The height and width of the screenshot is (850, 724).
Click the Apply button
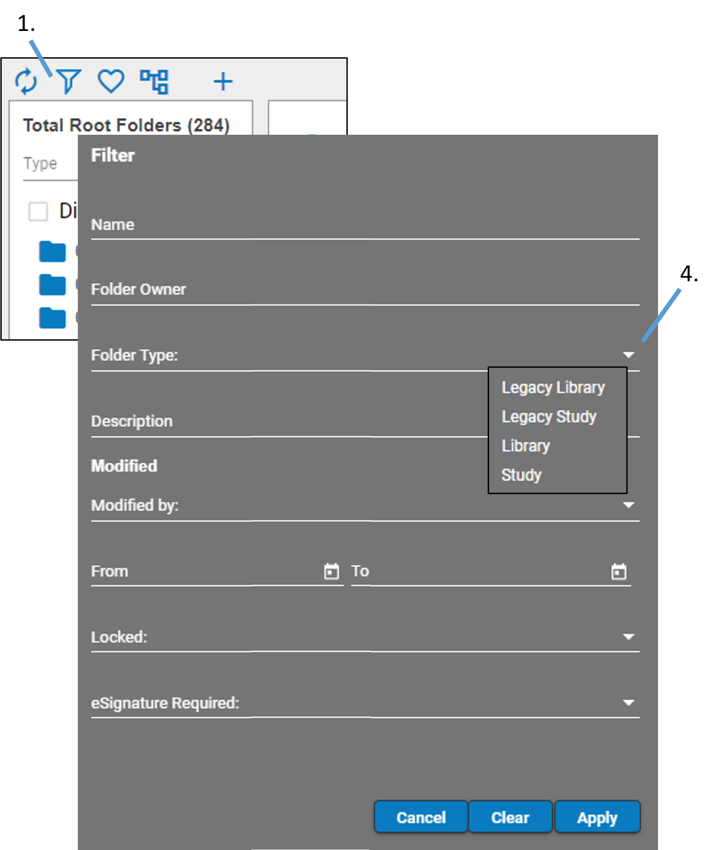(597, 817)
